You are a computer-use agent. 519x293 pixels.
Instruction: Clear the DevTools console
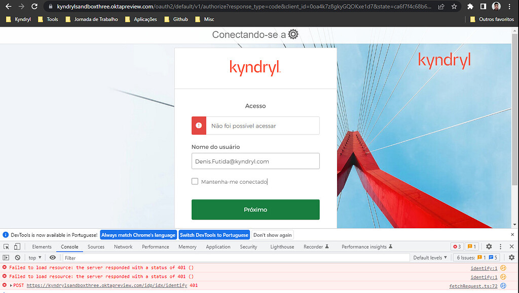point(18,257)
